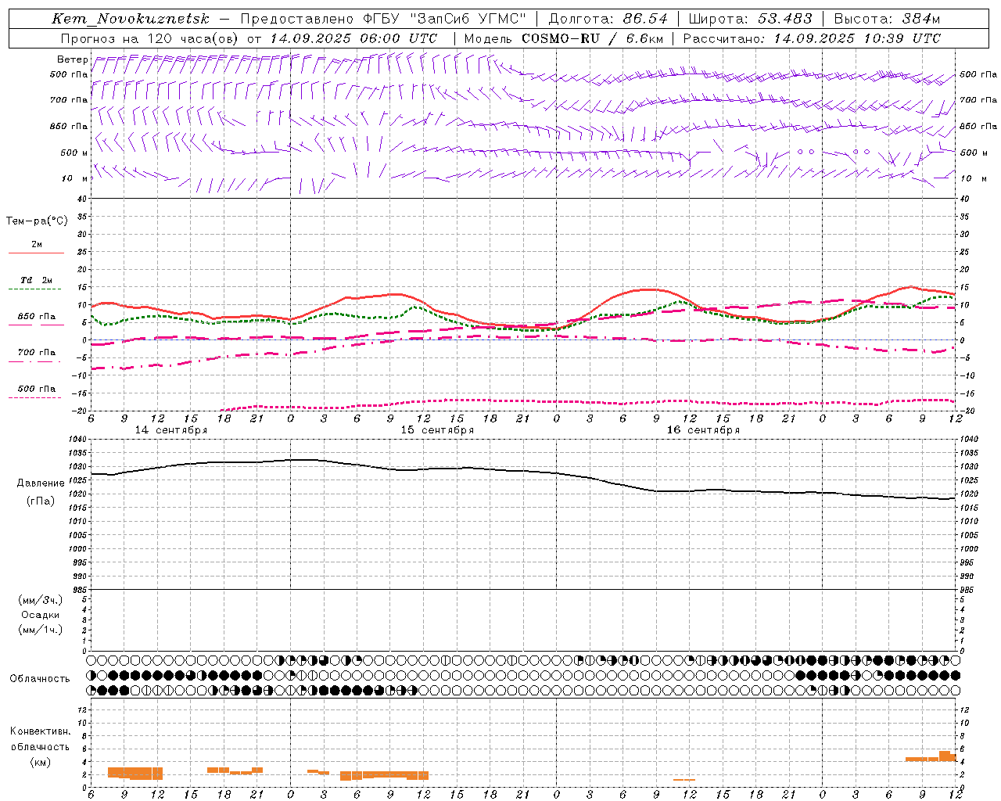
Task: Click 'Прогноз на 120 часа(ов)' forecast text
Action: click(x=150, y=38)
